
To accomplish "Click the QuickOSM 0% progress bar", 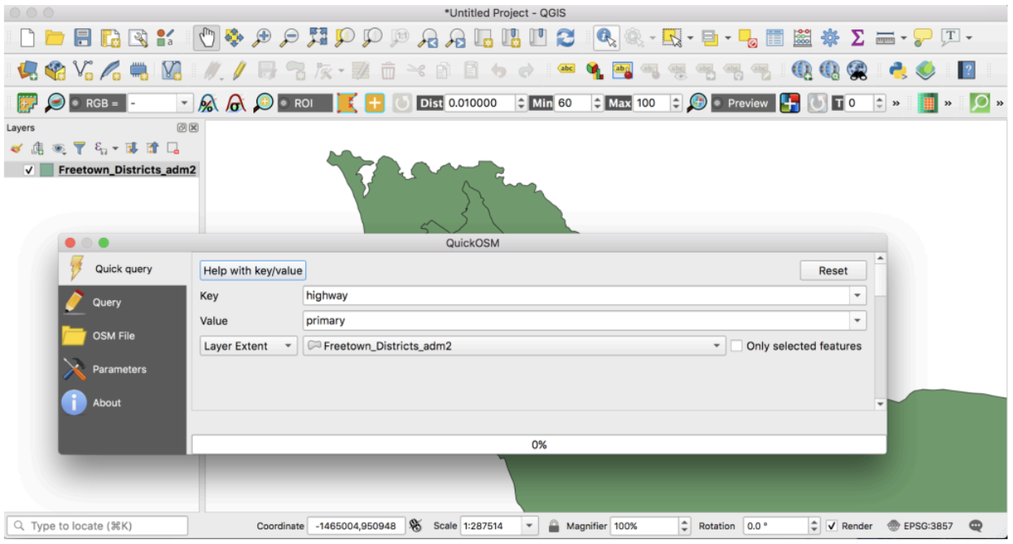I will coord(538,445).
